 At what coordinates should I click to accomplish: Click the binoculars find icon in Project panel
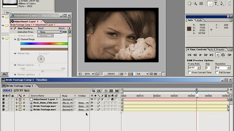click(x=4, y=74)
